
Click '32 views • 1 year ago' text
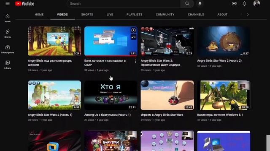209,66
